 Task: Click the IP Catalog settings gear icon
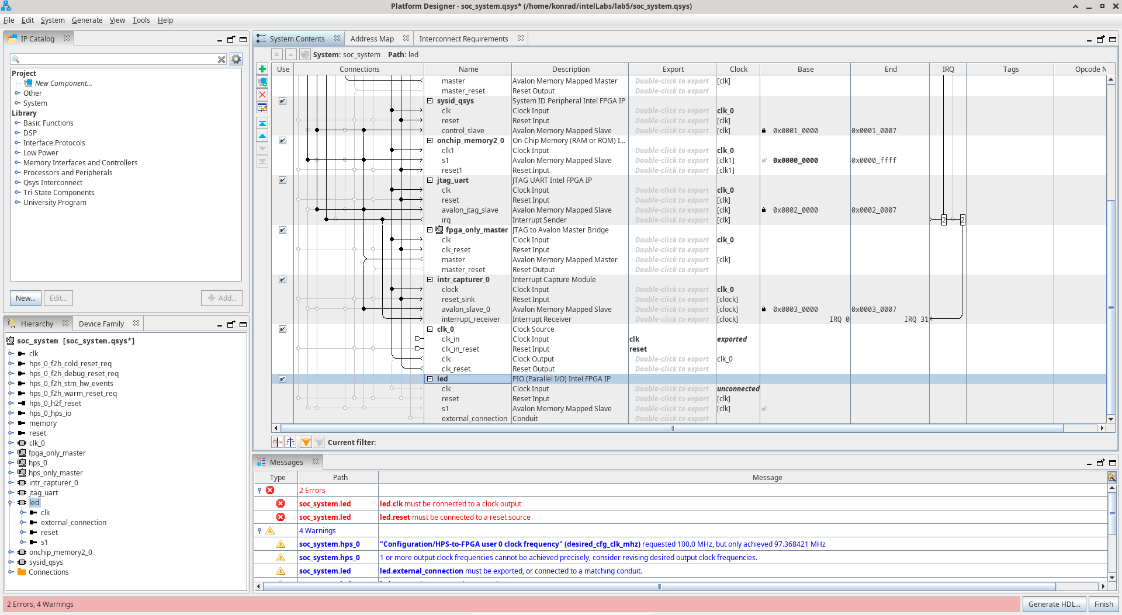(x=236, y=59)
